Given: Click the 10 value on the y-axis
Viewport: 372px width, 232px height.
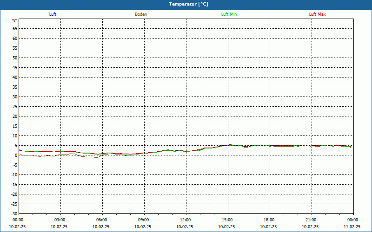Looking at the screenshot, I should pos(15,136).
